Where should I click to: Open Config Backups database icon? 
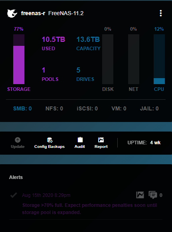(49, 140)
